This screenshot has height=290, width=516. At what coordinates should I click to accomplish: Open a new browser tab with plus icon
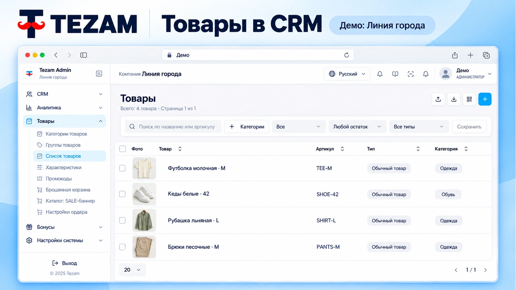tap(471, 55)
